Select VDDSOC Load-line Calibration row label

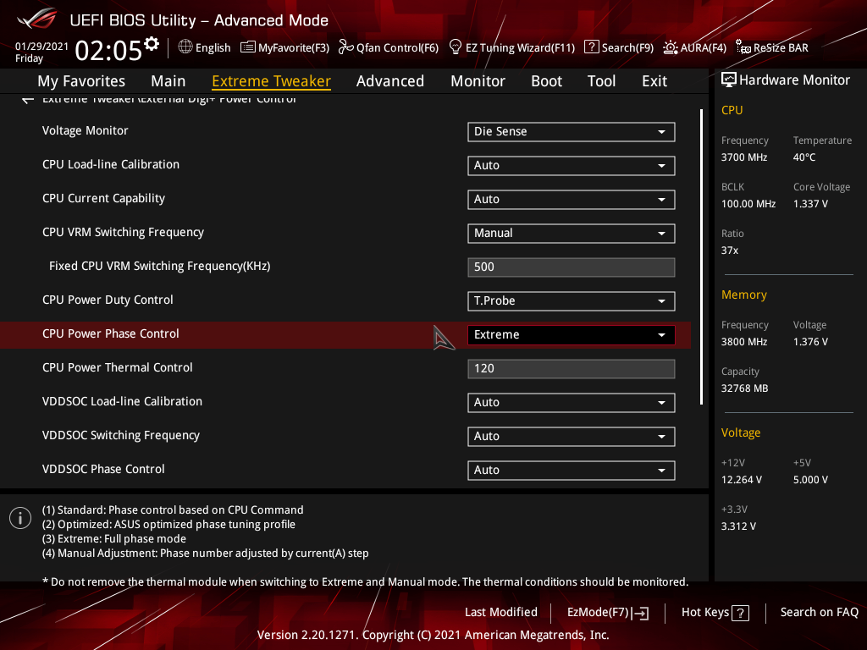(x=122, y=401)
